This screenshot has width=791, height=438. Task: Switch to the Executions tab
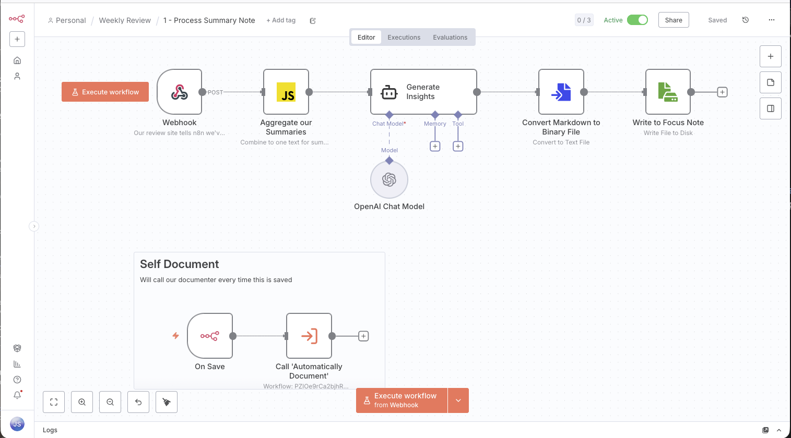coord(404,38)
